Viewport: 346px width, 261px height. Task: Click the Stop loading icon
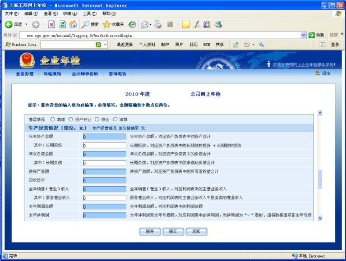coord(52,25)
